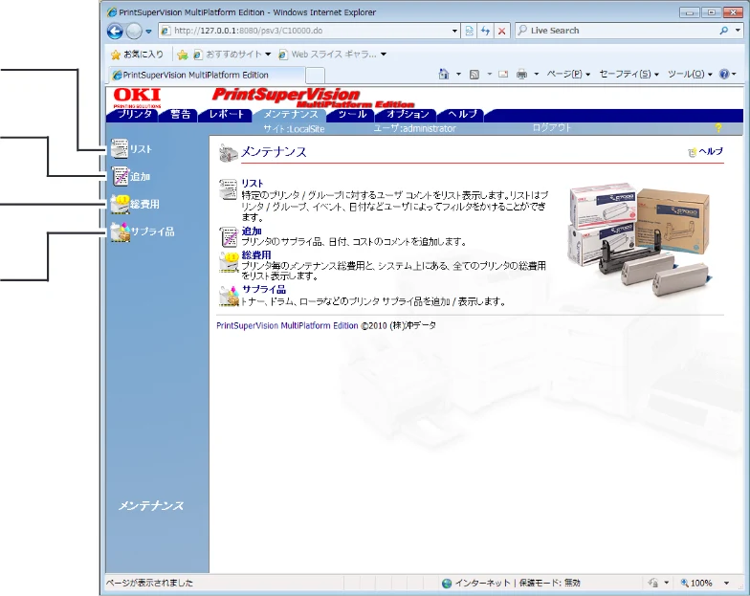The width and height of the screenshot is (750, 596).
Task: Click the リスト icon in sidebar
Action: pyautogui.click(x=119, y=149)
